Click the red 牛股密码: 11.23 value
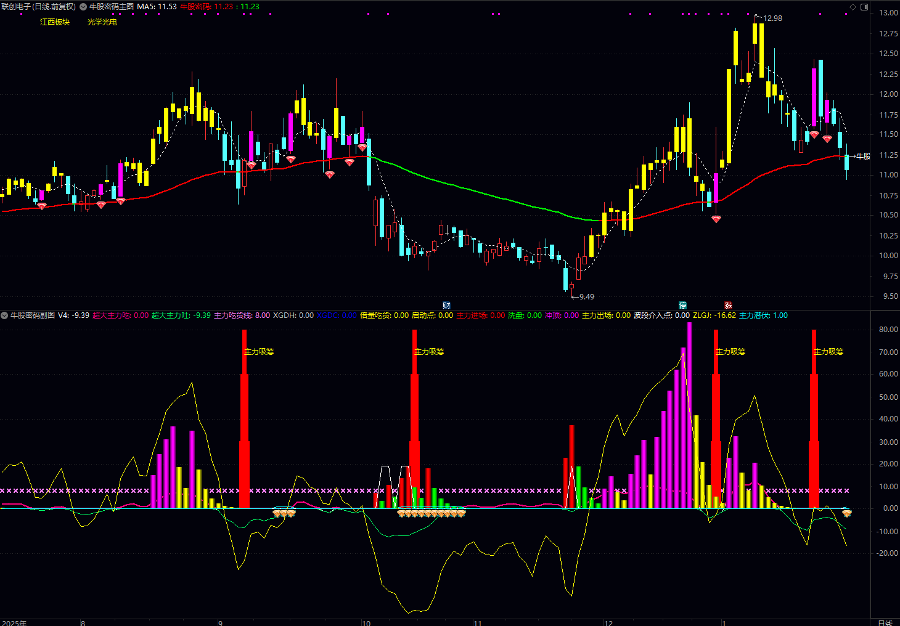Image resolution: width=900 pixels, height=626 pixels. point(207,7)
